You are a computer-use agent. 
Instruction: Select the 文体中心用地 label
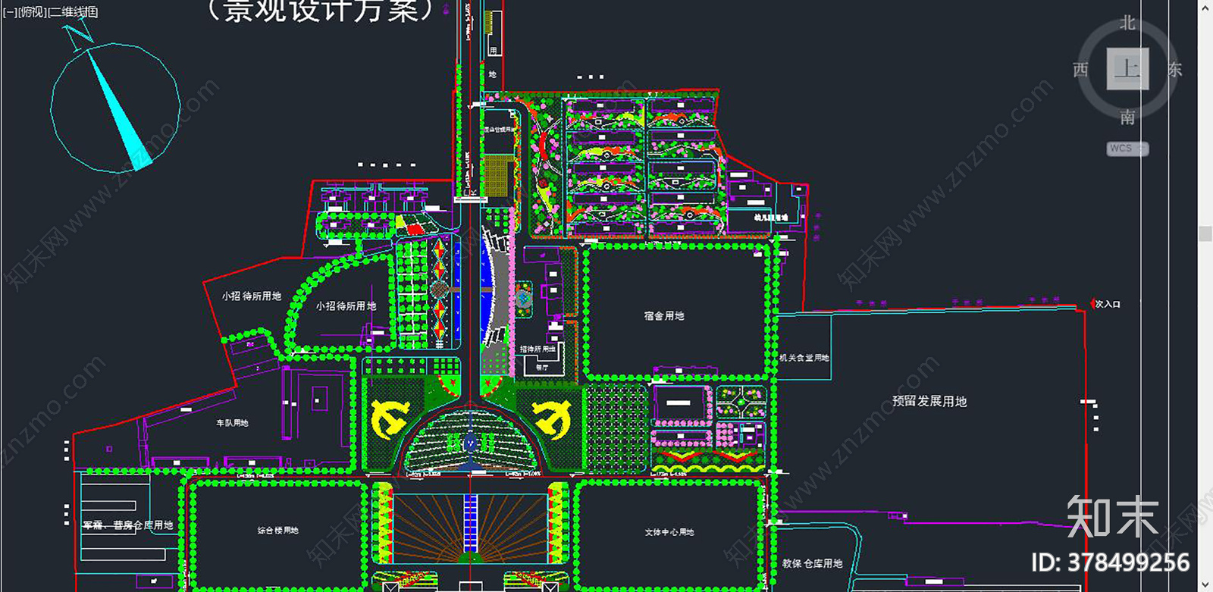click(669, 532)
